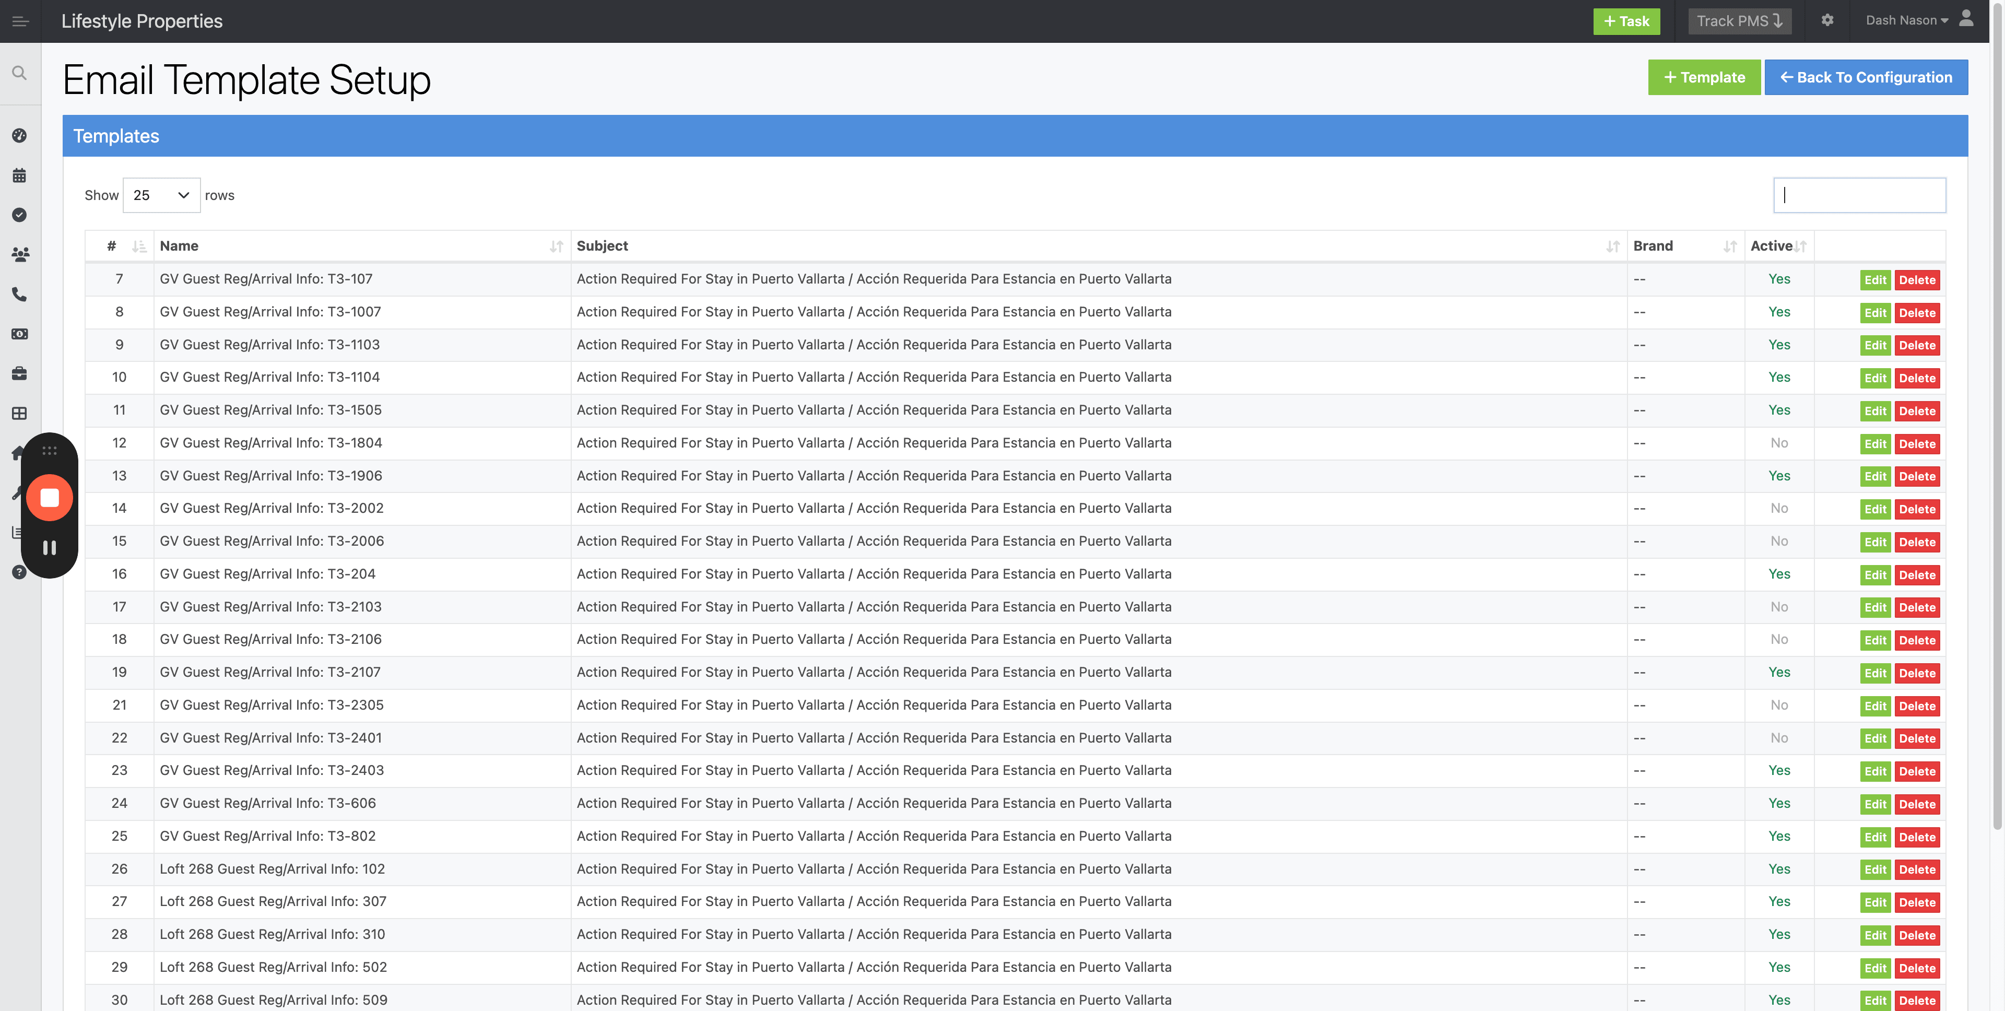Open the phone icon in sidebar
Image resolution: width=2005 pixels, height=1011 pixels.
(x=19, y=294)
